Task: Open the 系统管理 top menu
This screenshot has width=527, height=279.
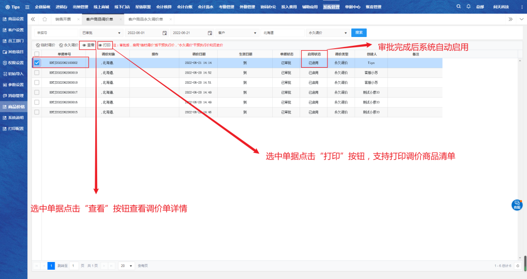Action: pos(331,7)
